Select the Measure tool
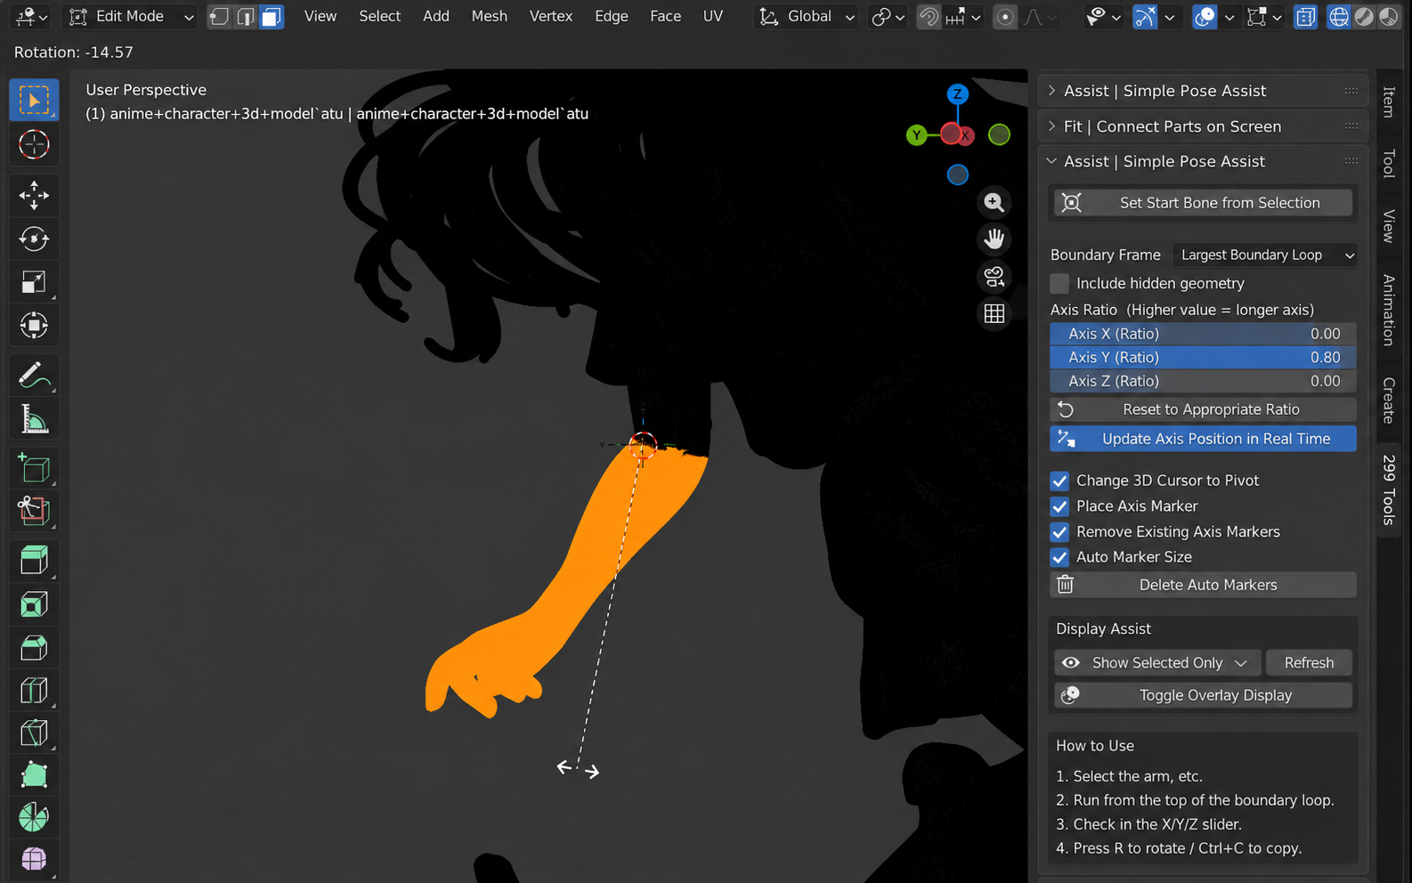Viewport: 1412px width, 883px height. pyautogui.click(x=34, y=419)
